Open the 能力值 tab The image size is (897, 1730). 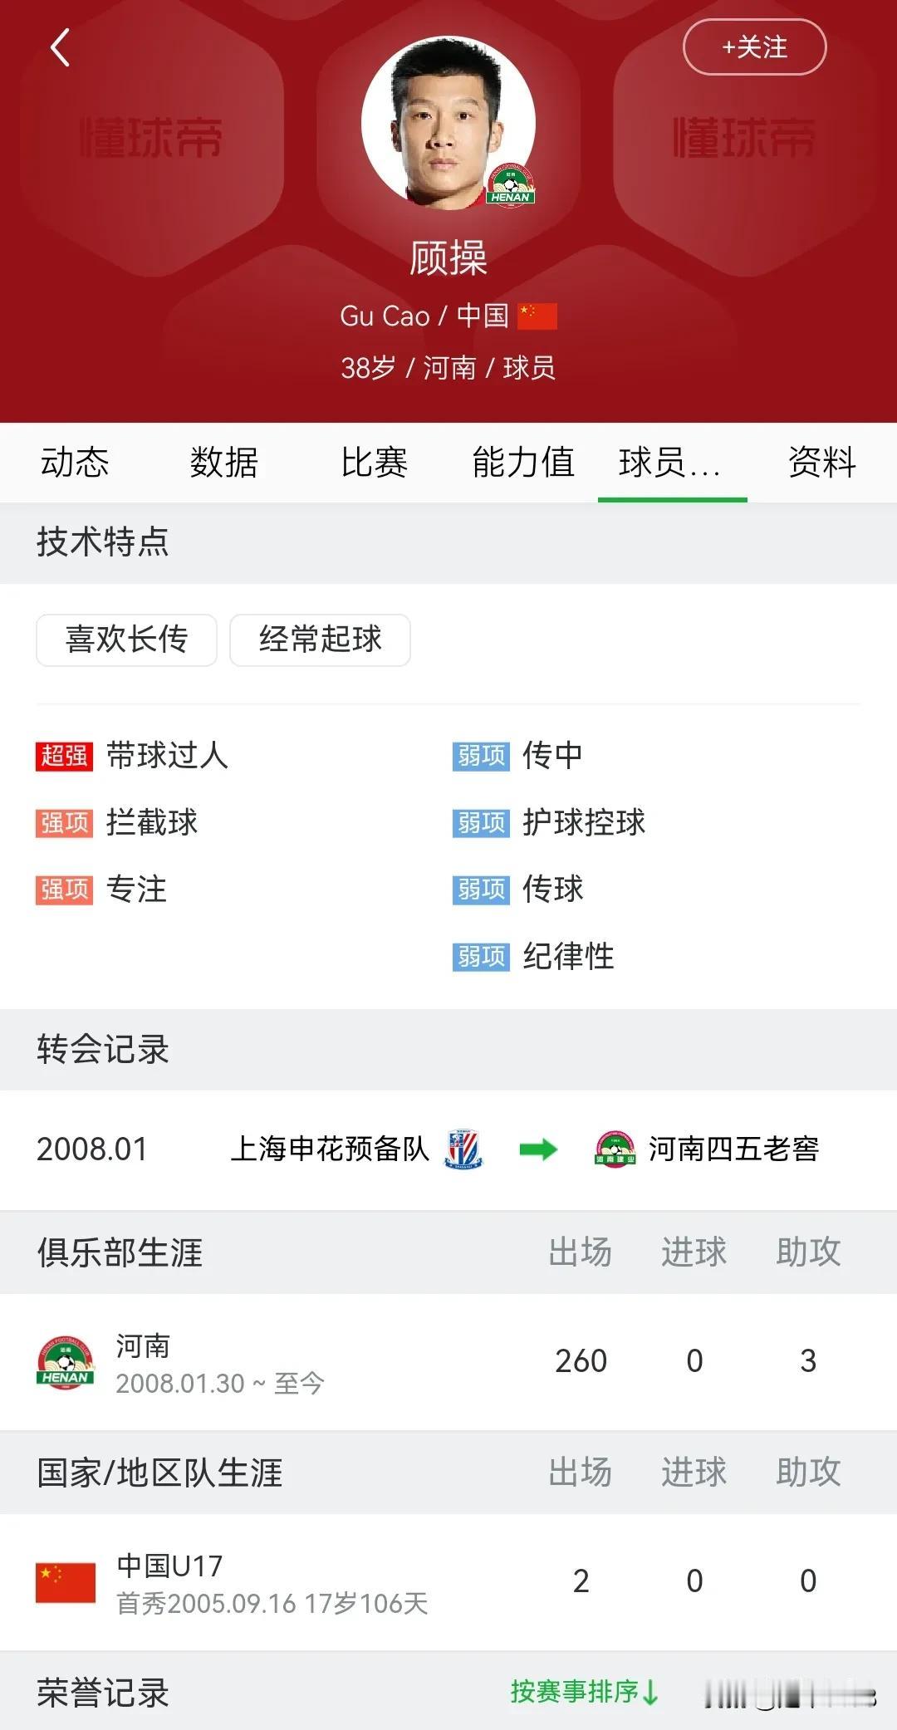(523, 462)
